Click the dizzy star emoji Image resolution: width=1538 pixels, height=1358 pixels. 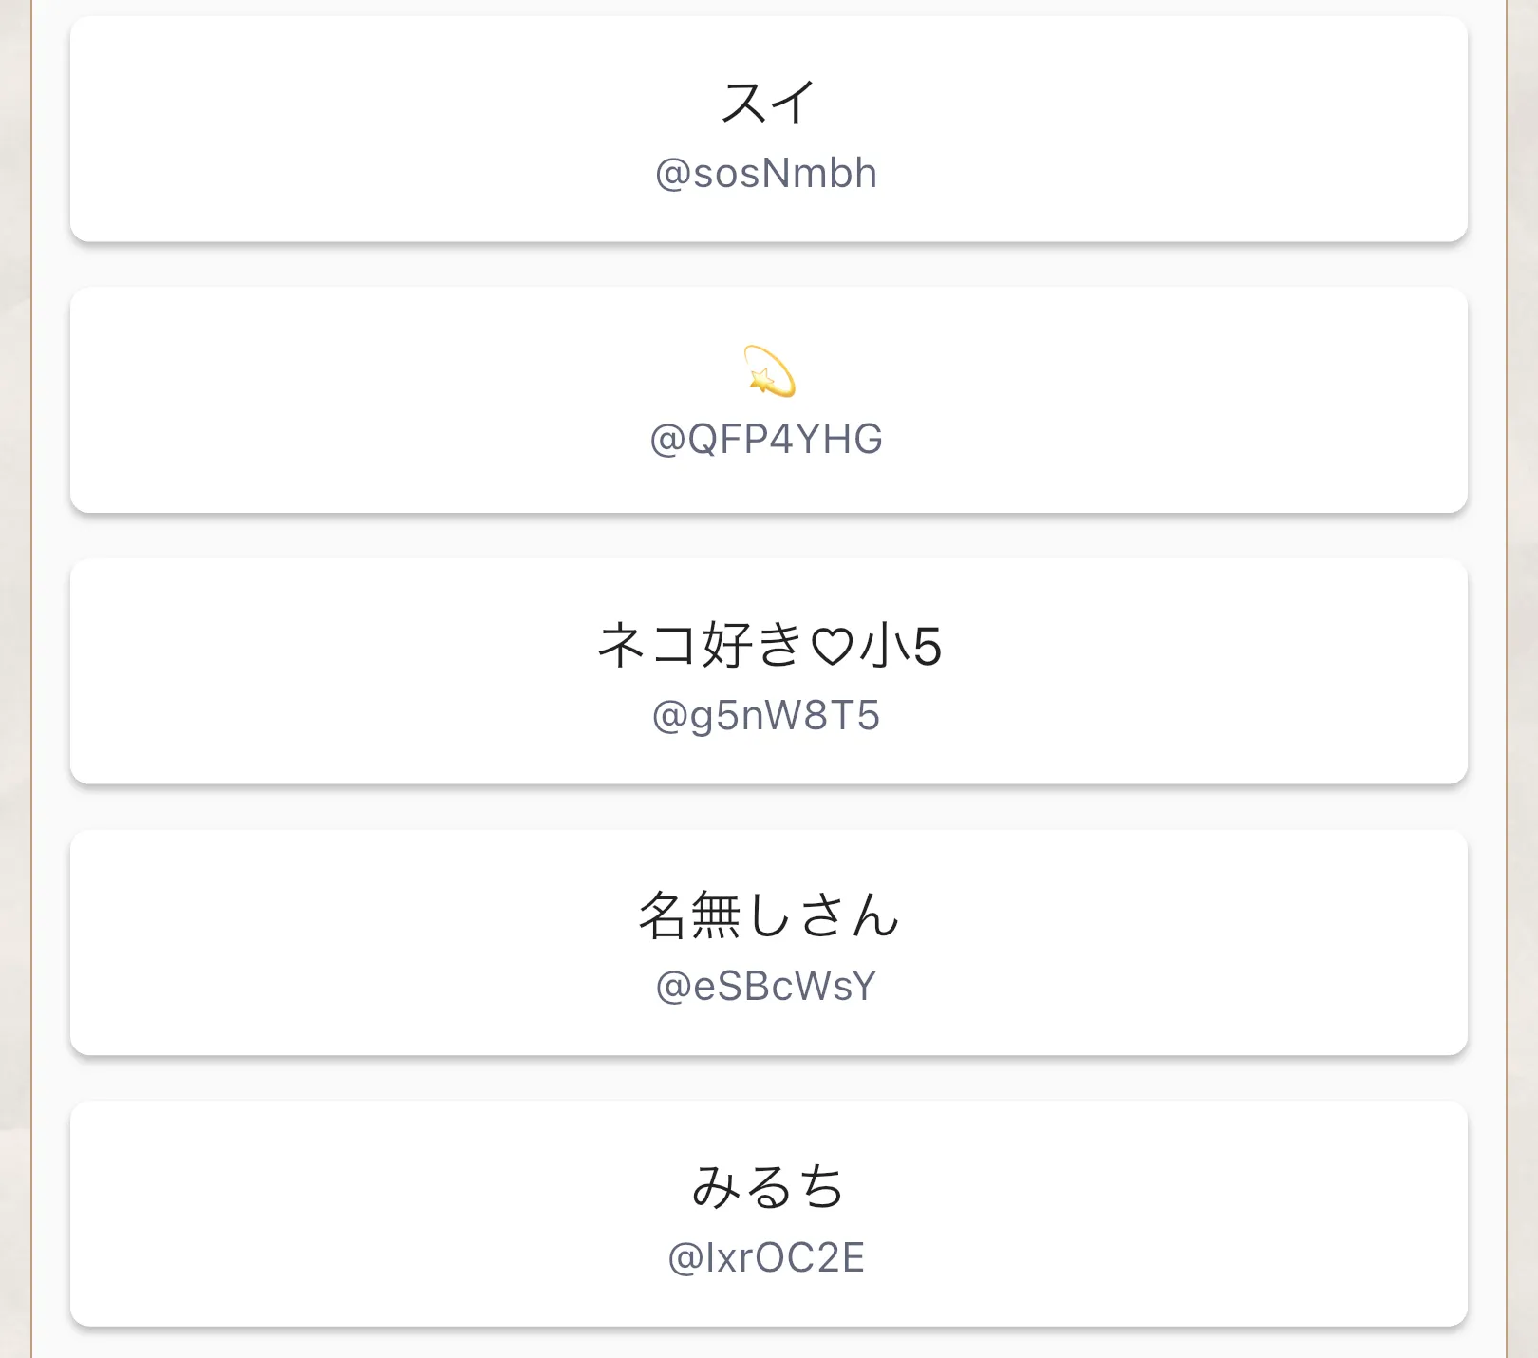[769, 371]
